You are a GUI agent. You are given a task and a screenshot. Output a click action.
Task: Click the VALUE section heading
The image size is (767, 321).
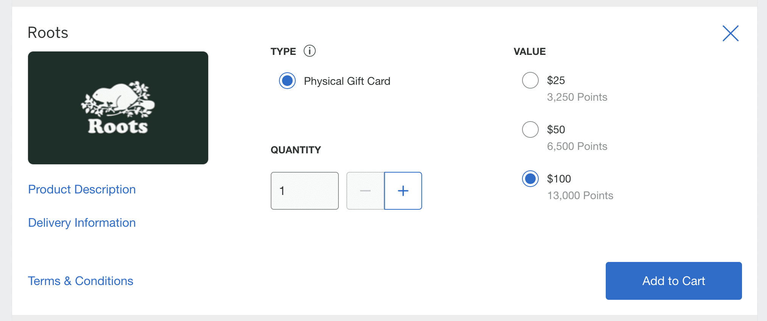click(x=530, y=51)
